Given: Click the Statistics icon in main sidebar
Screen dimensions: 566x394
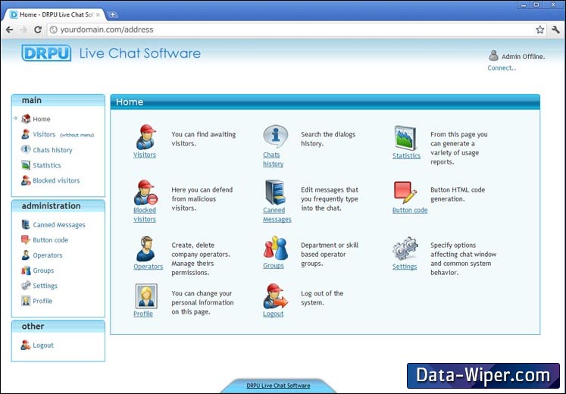Looking at the screenshot, I should coord(26,165).
